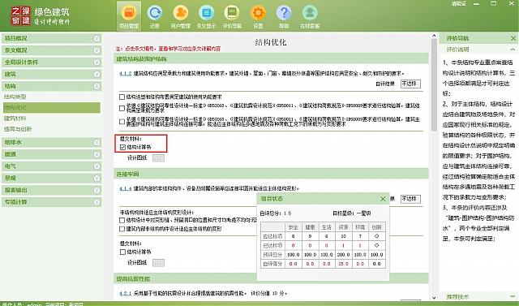Click 设计图纸 browse button under 4.1.4
Viewport: 519px width, 306px height.
coord(158,263)
